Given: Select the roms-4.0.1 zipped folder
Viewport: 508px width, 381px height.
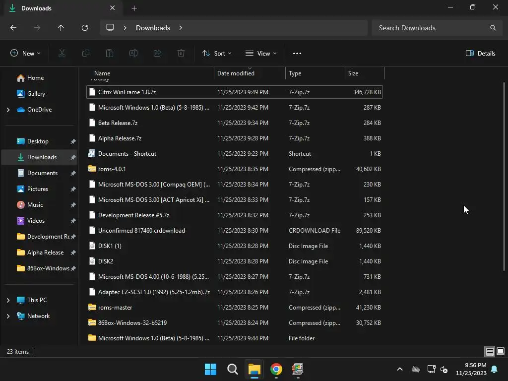Looking at the screenshot, I should (x=235, y=169).
